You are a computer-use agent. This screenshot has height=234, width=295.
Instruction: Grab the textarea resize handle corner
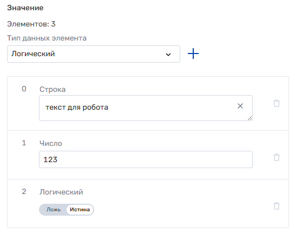250,118
